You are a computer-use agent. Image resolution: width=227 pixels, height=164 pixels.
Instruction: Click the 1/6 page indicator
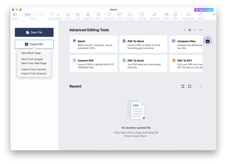point(189,30)
